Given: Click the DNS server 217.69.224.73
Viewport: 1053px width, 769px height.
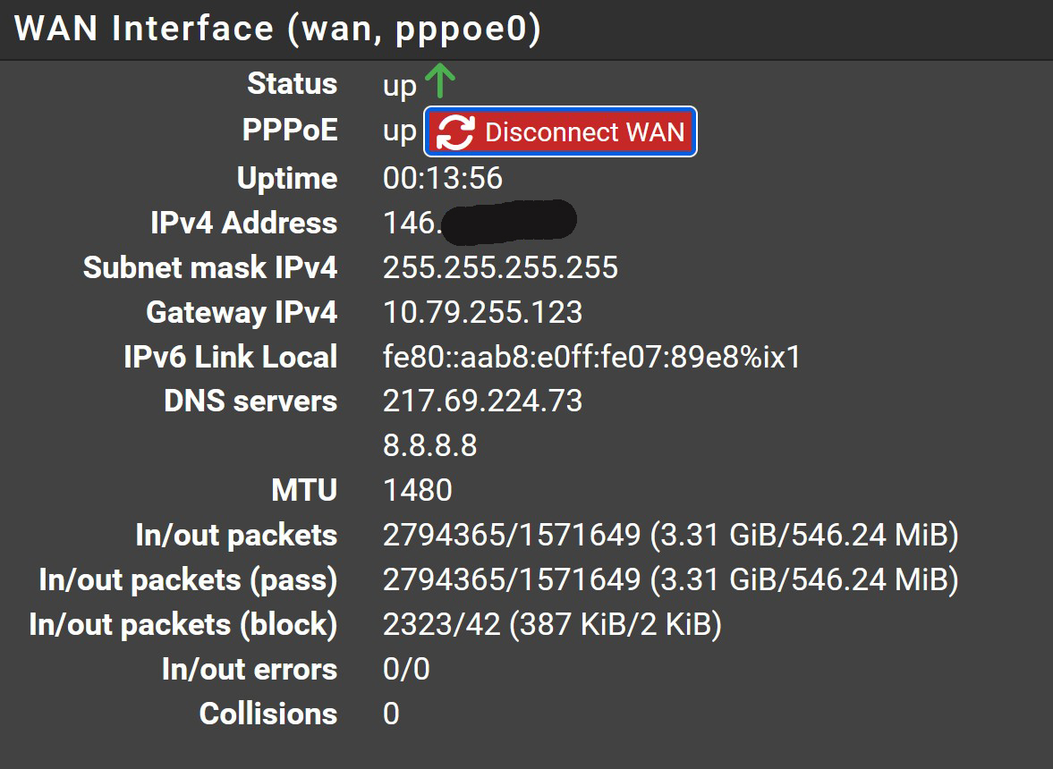Looking at the screenshot, I should coord(482,401).
